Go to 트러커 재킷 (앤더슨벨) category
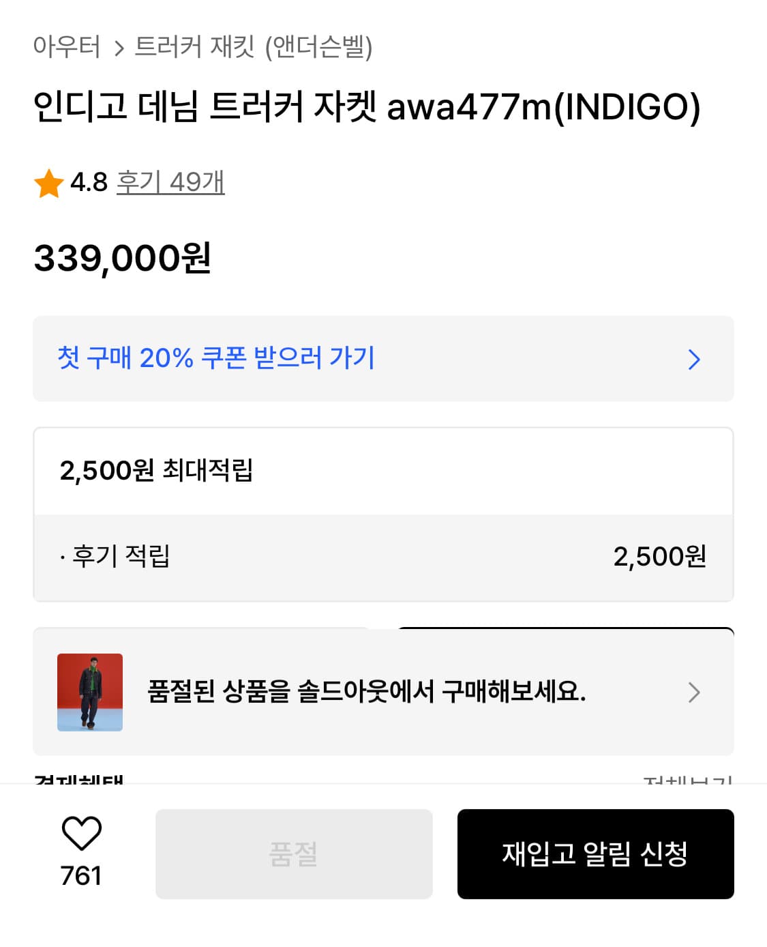767x947 pixels. (x=254, y=47)
